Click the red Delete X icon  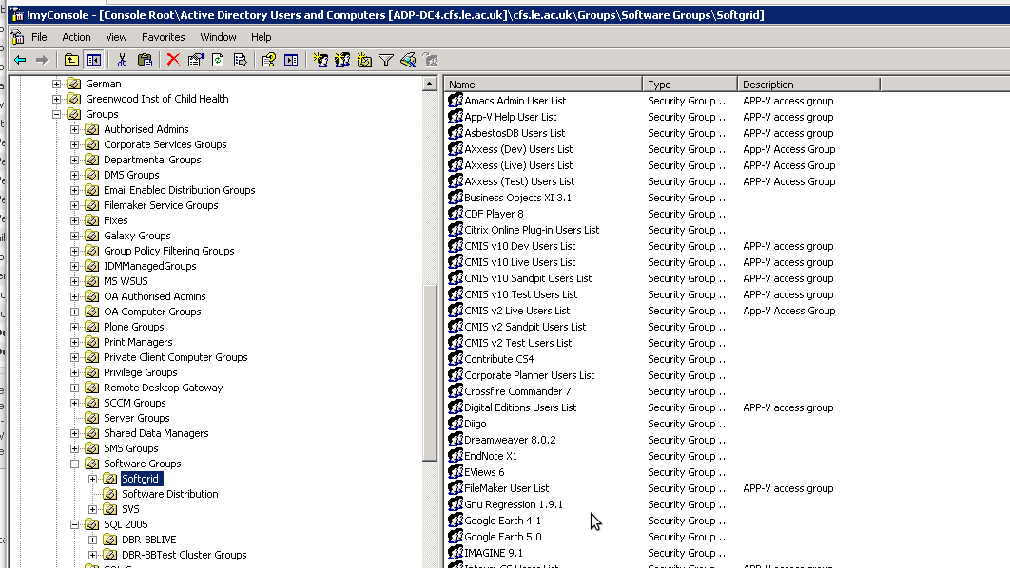(173, 60)
